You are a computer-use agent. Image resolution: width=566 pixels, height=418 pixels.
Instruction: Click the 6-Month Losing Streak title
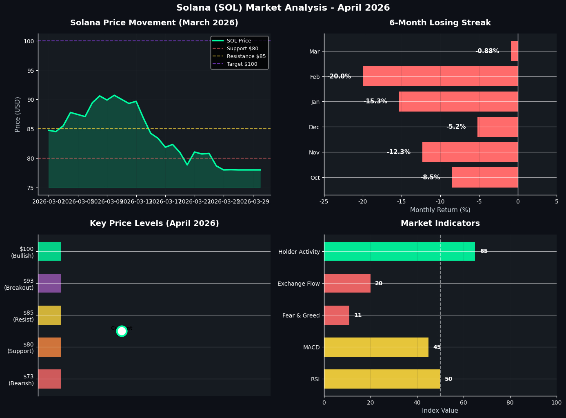pyautogui.click(x=440, y=23)
